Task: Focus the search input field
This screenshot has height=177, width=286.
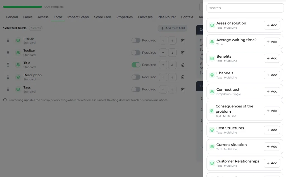Action: click(245, 8)
